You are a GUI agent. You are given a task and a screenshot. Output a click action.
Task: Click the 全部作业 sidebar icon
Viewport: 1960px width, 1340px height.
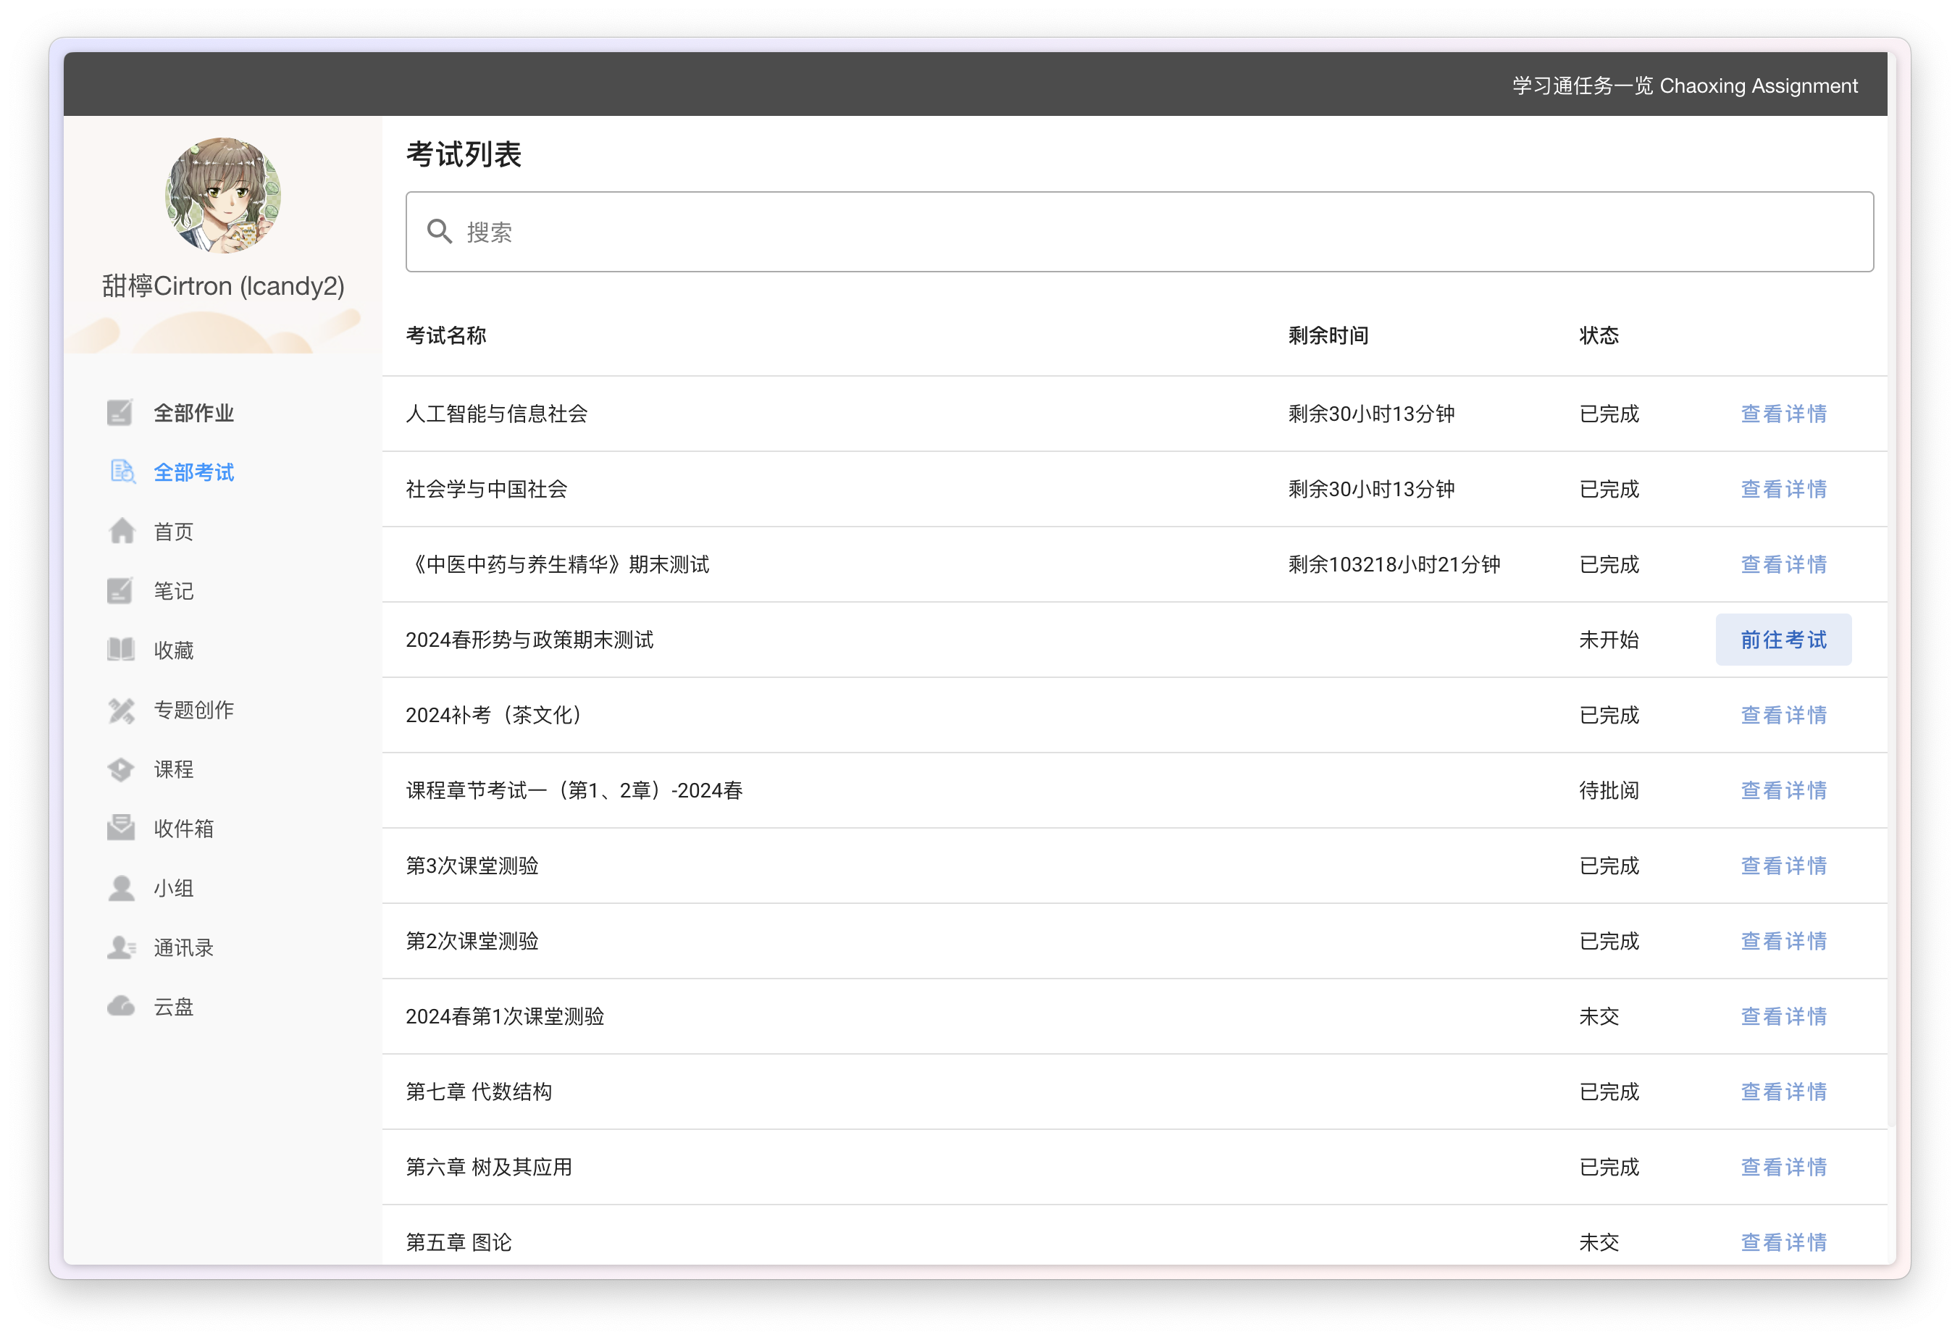[120, 412]
